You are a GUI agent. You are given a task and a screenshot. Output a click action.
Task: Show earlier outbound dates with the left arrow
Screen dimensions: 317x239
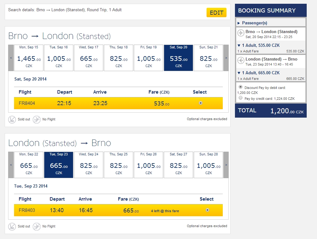(11, 58)
